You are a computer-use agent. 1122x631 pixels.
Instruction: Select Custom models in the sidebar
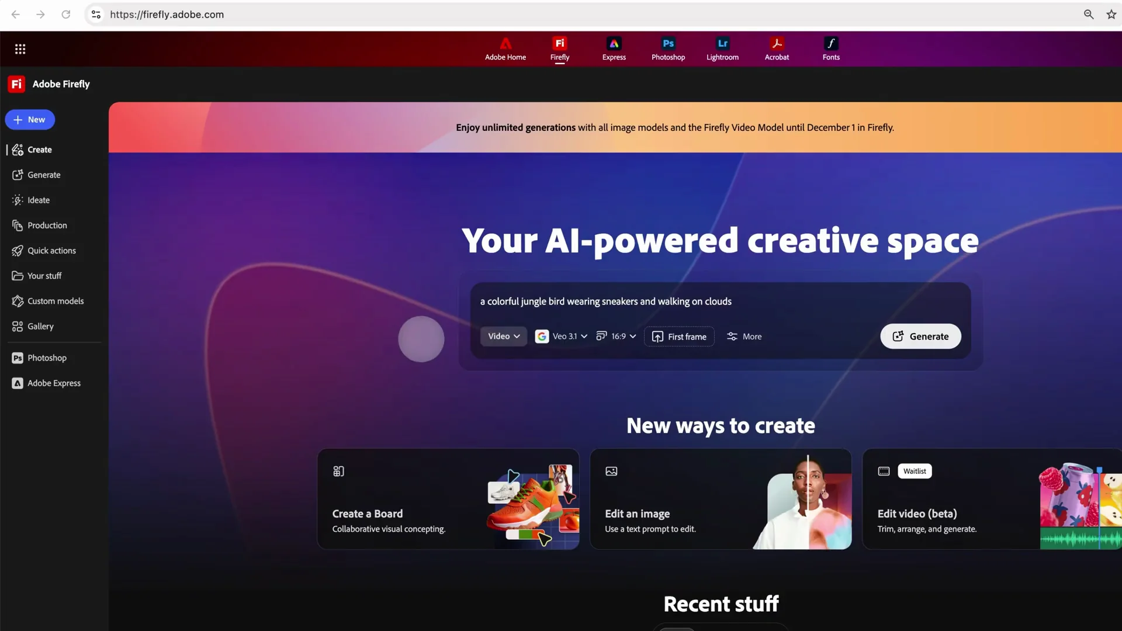(x=55, y=300)
